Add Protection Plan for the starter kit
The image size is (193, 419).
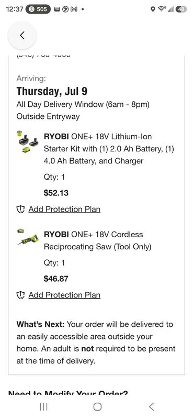tap(64, 209)
